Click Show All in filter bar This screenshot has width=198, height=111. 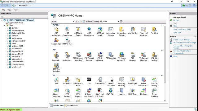click(x=88, y=21)
